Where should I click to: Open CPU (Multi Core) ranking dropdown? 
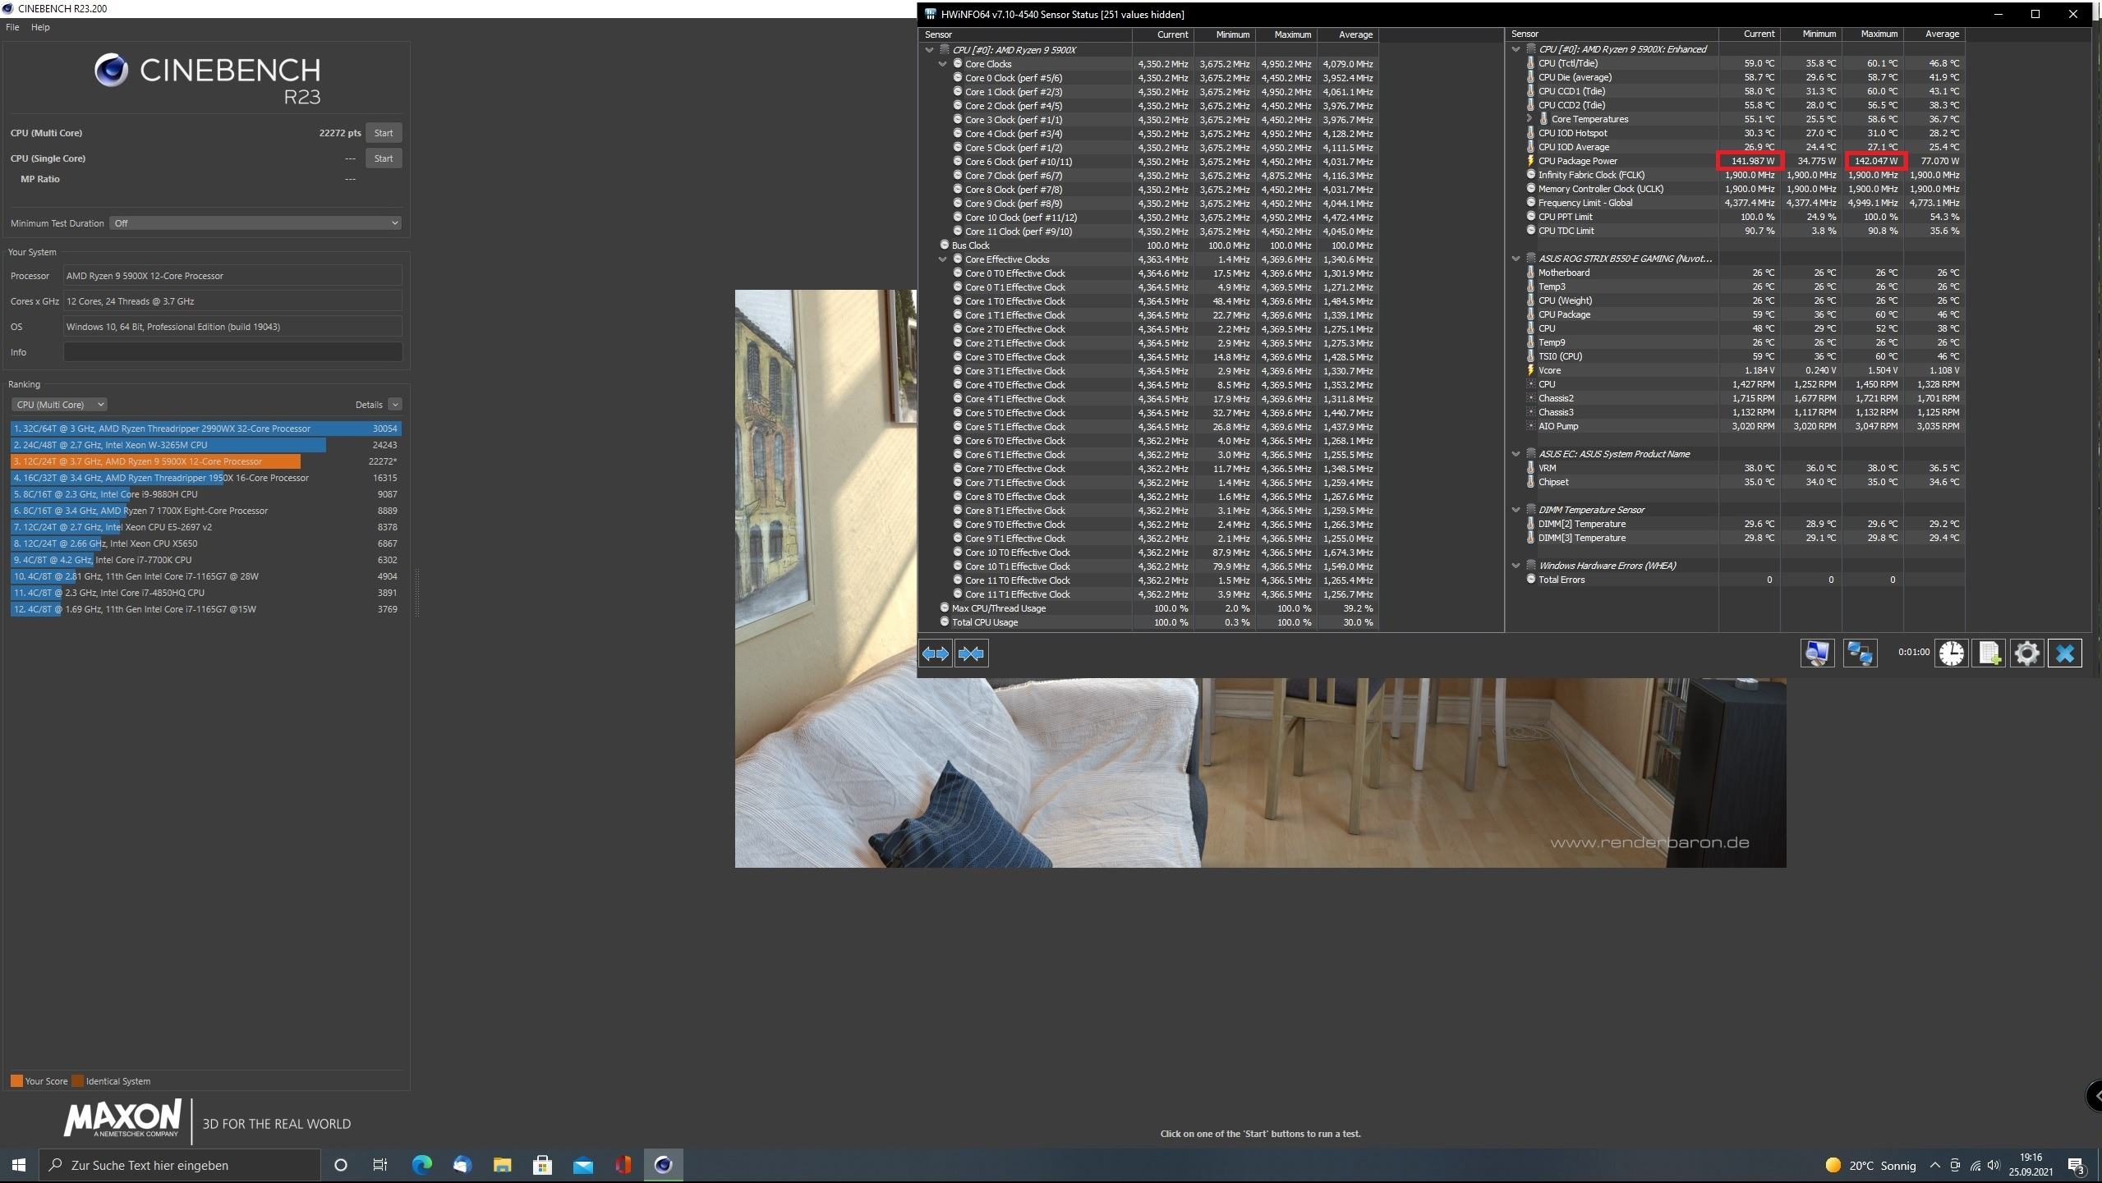tap(59, 405)
